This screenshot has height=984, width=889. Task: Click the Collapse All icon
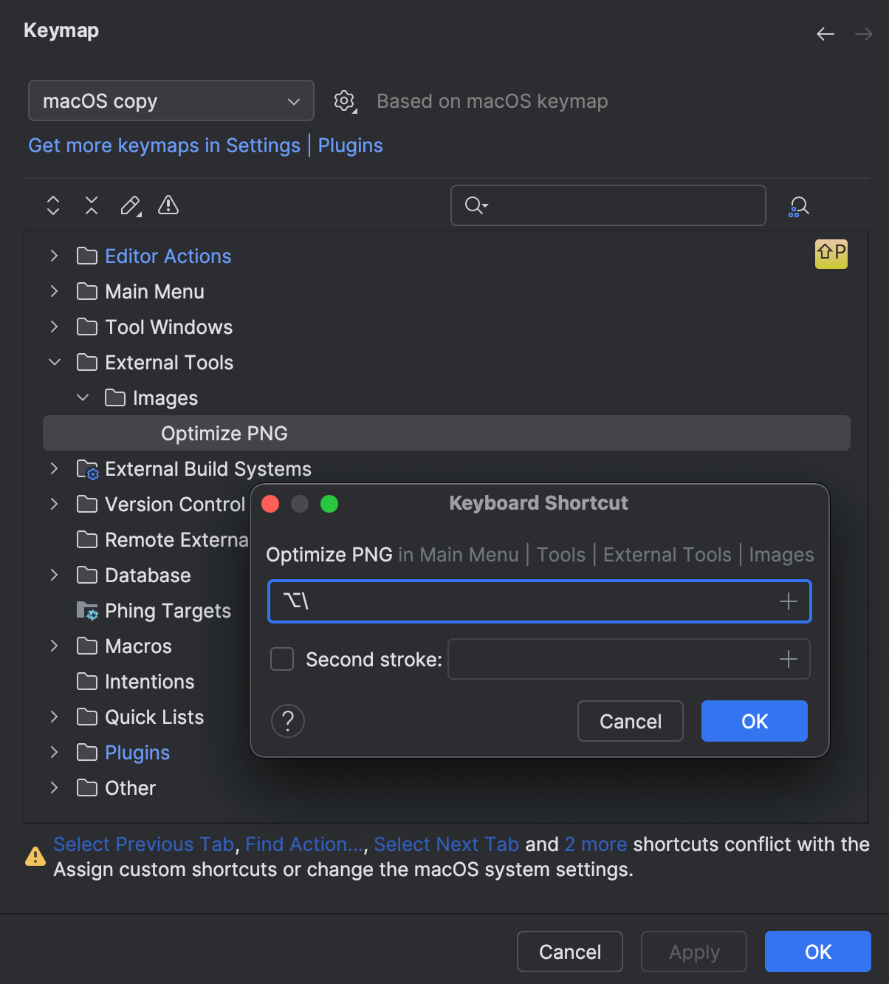92,205
